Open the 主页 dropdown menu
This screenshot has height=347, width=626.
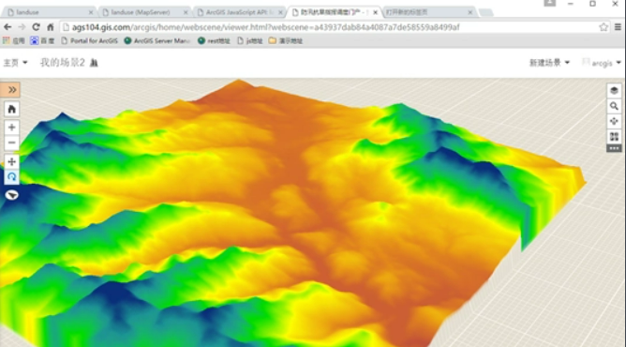15,63
